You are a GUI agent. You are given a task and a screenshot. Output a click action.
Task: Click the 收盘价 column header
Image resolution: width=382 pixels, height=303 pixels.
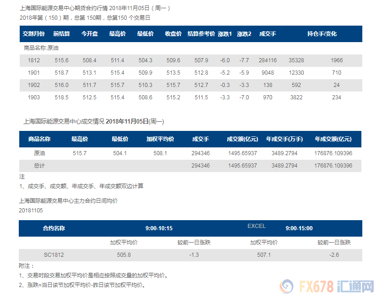[173, 34]
